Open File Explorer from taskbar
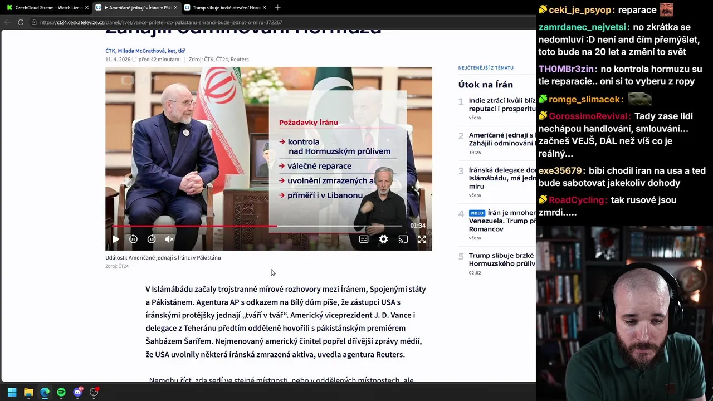Image resolution: width=713 pixels, height=401 pixels. coord(28,392)
